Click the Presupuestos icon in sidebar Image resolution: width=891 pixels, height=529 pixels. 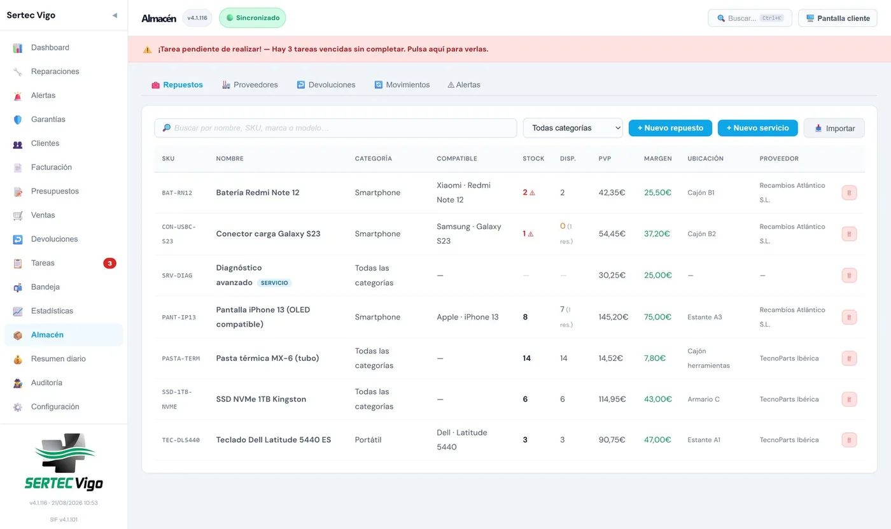coord(18,192)
